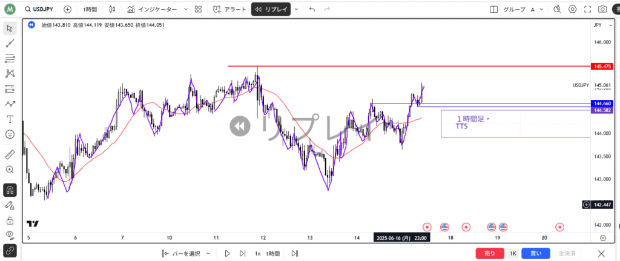Step forward one bar in replay

[x=242, y=254]
